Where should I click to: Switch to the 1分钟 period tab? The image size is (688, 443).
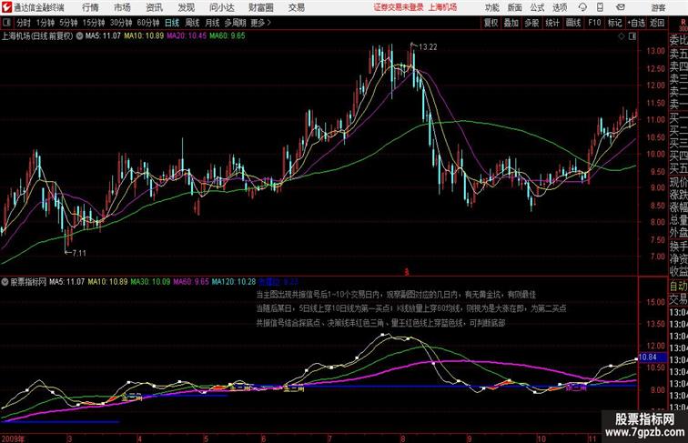(x=46, y=23)
